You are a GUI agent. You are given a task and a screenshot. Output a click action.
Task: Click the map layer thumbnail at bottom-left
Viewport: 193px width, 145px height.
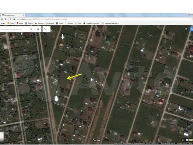point(2,137)
